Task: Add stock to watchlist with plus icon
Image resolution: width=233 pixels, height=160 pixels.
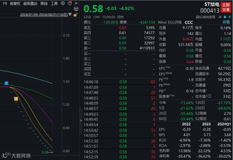Action: (x=230, y=17)
